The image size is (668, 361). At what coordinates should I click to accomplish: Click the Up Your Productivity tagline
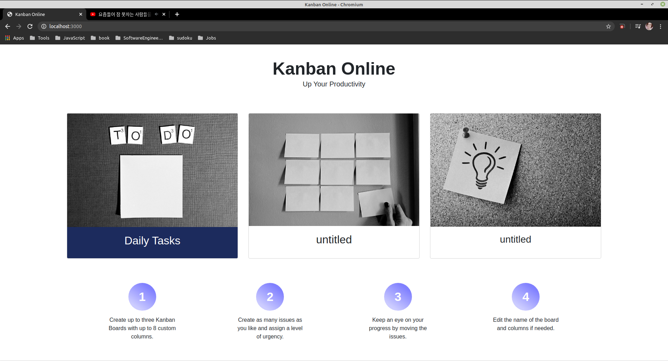click(334, 84)
